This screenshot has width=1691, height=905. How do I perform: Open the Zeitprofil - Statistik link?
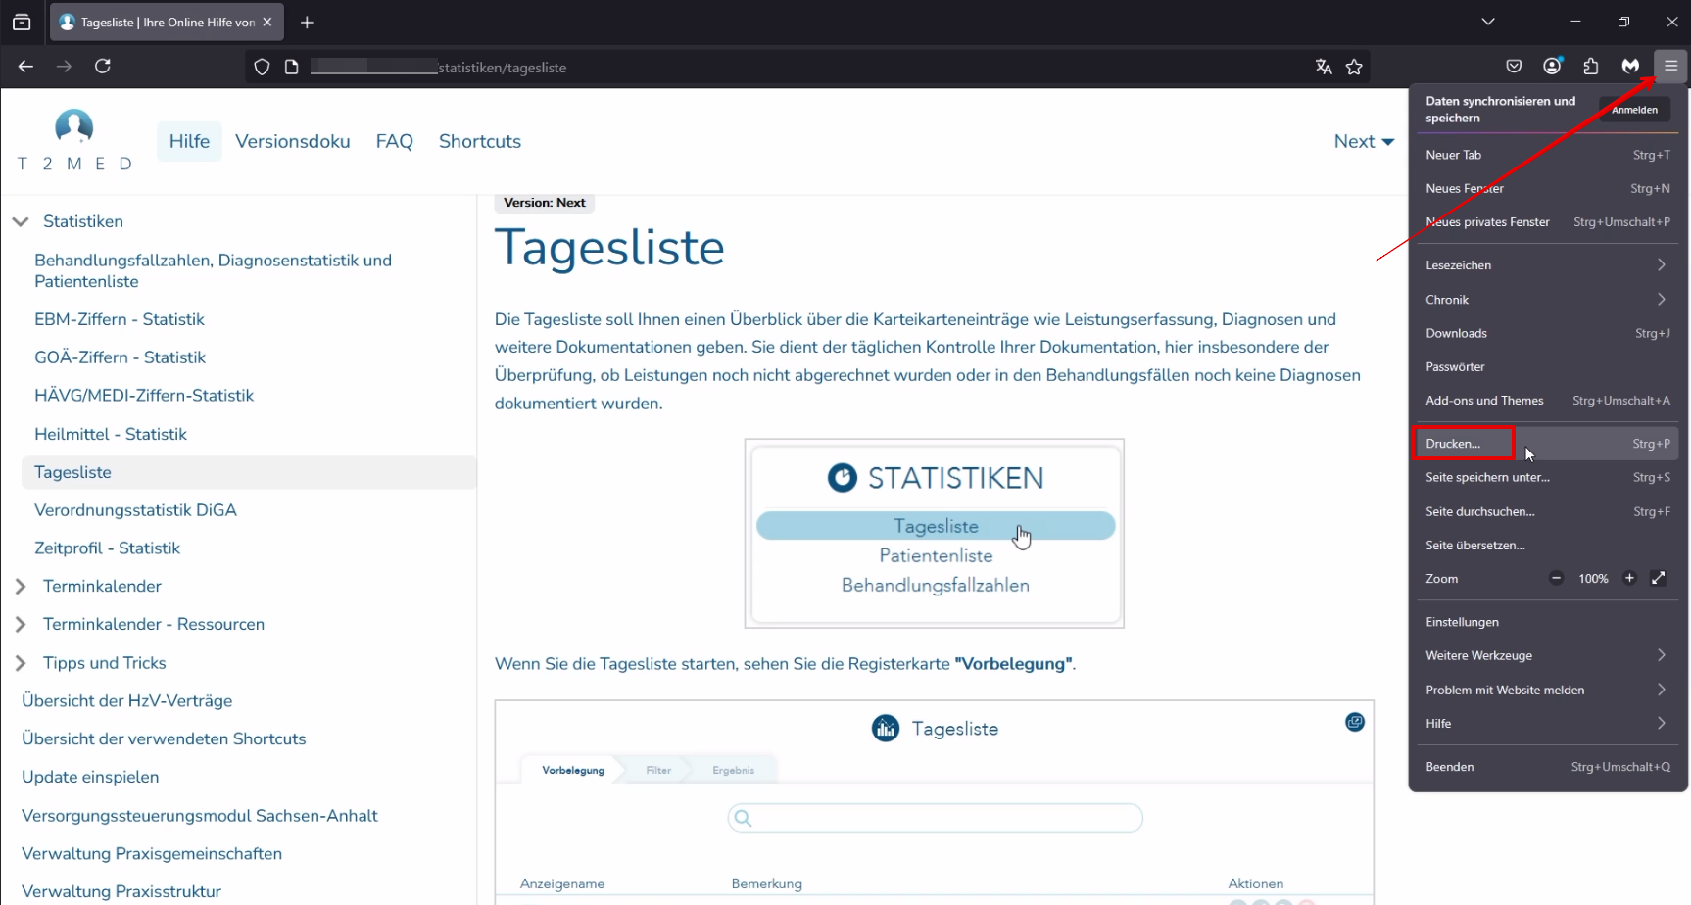107,548
